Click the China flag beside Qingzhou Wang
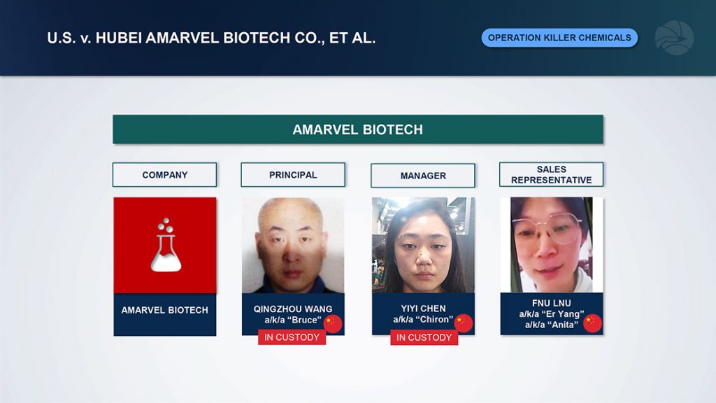Screen dimensions: 716x403 point(333,324)
